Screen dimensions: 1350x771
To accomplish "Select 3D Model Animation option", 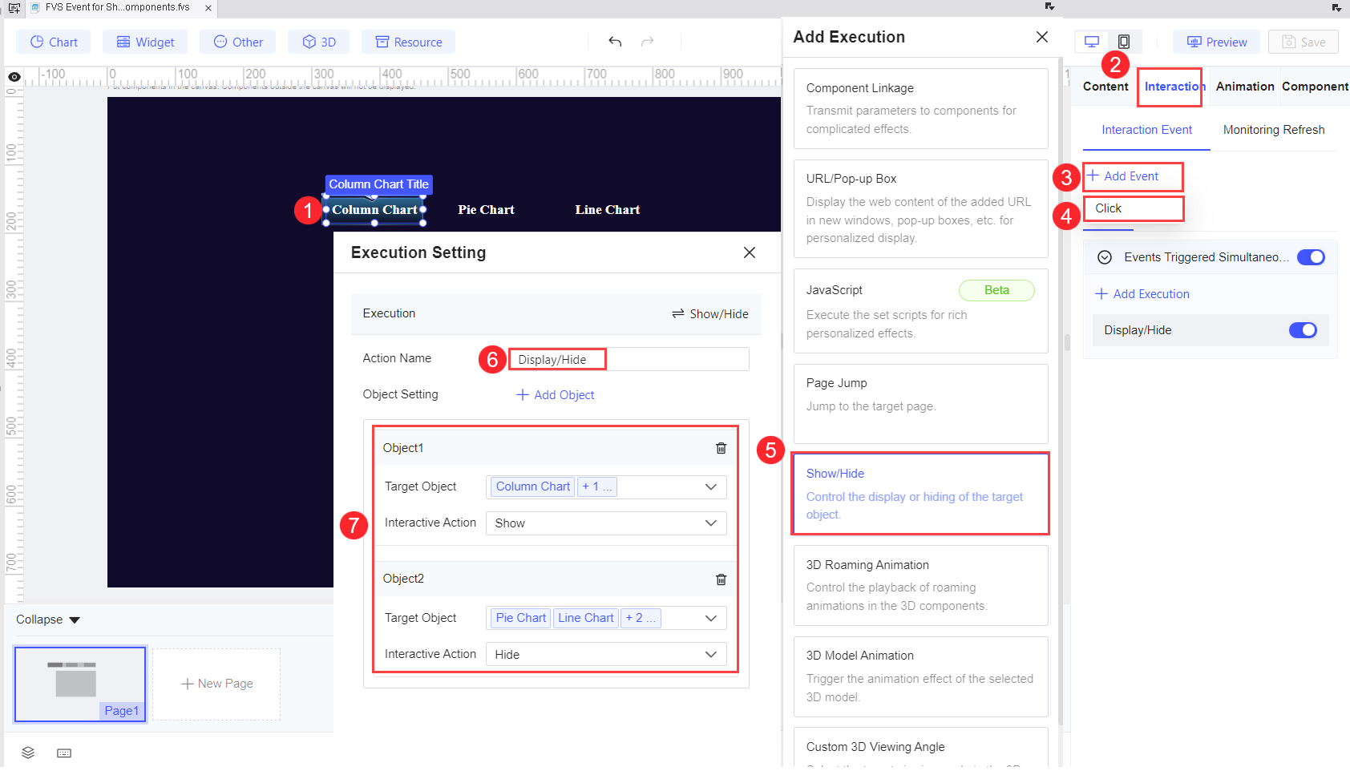I will pos(921,676).
